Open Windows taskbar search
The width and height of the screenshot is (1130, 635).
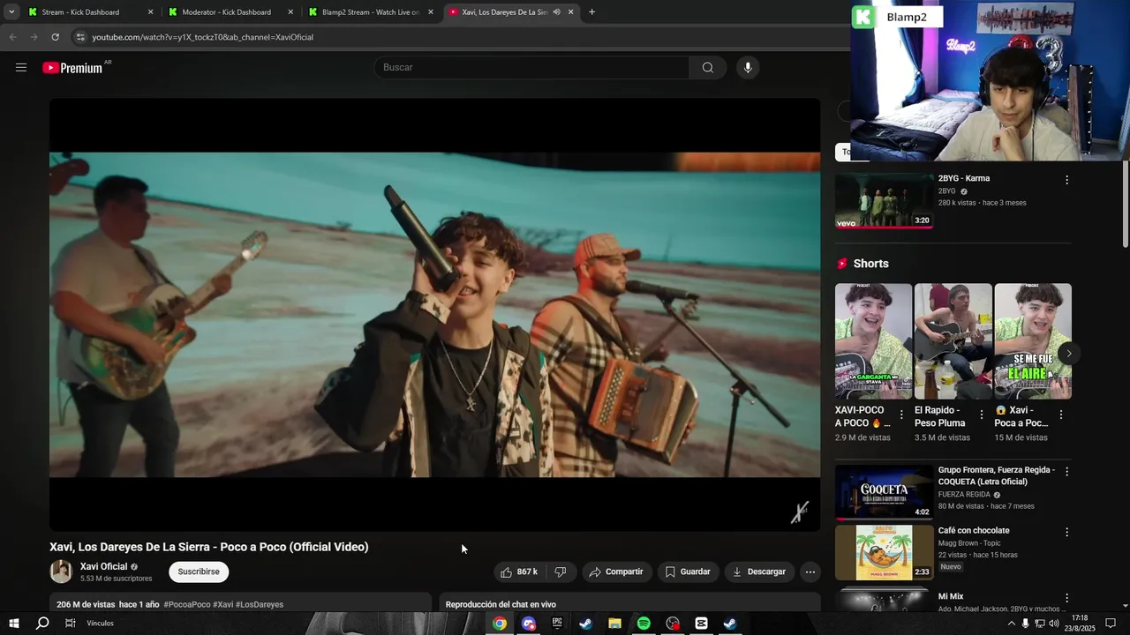click(42, 624)
